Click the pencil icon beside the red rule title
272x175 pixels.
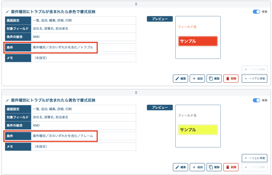coord(7,12)
